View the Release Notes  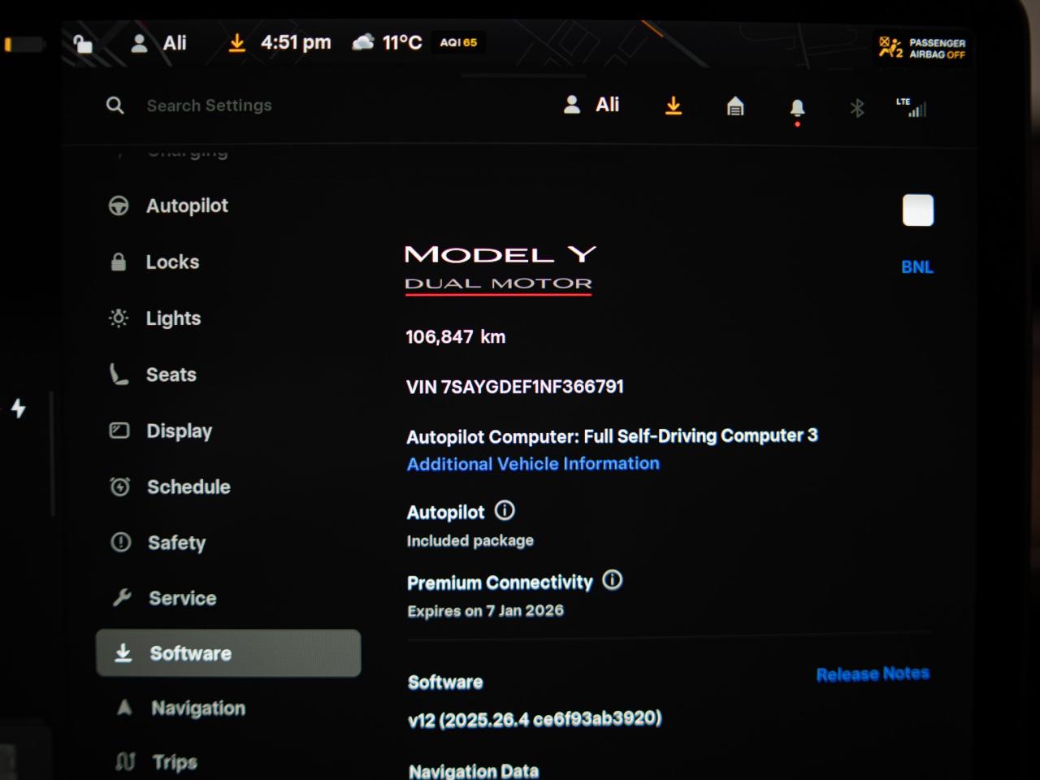point(873,674)
